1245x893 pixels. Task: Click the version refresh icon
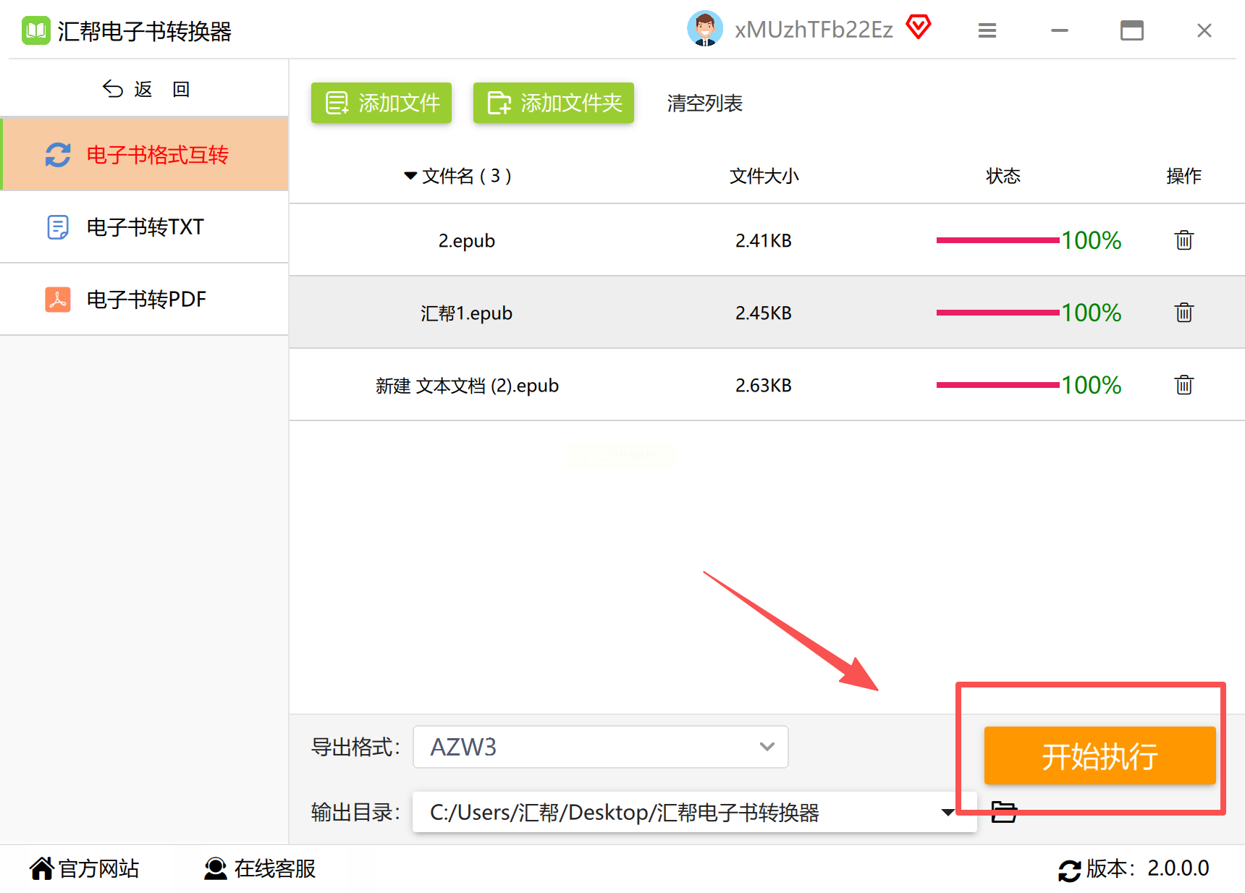1069,870
